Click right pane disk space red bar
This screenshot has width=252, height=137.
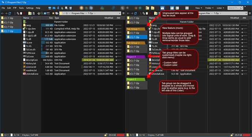pos(247,135)
